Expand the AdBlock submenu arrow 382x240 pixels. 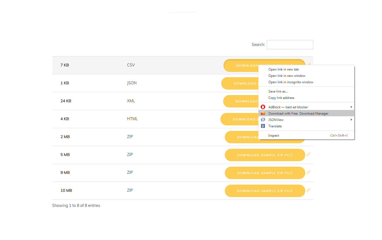point(351,107)
